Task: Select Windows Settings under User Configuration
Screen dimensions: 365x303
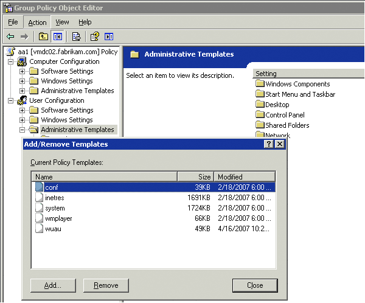Action: [x=67, y=120]
